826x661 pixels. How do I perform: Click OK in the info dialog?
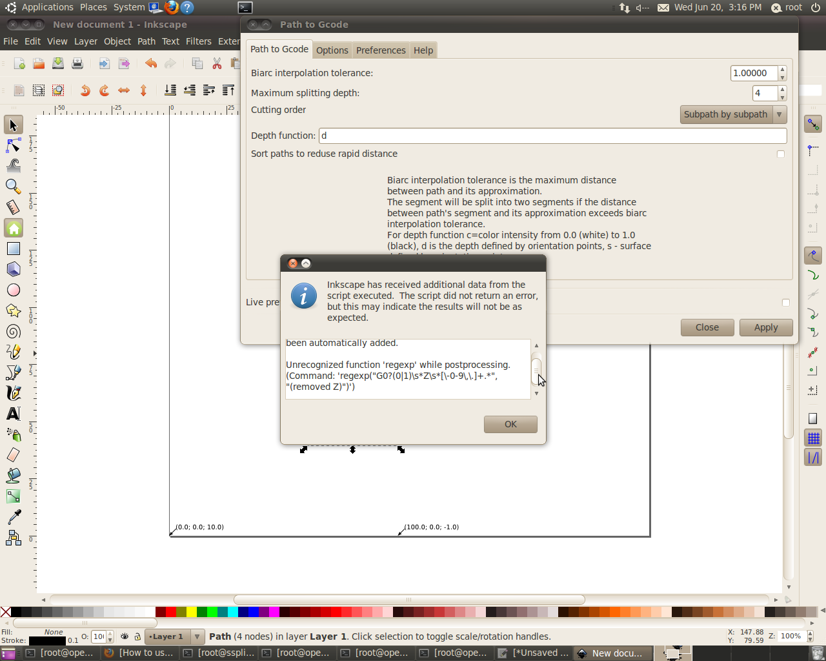coord(510,424)
